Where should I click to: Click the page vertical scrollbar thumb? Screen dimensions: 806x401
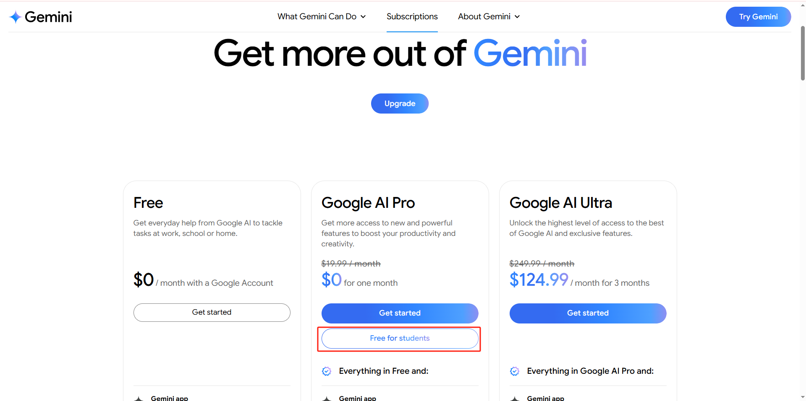[x=803, y=53]
